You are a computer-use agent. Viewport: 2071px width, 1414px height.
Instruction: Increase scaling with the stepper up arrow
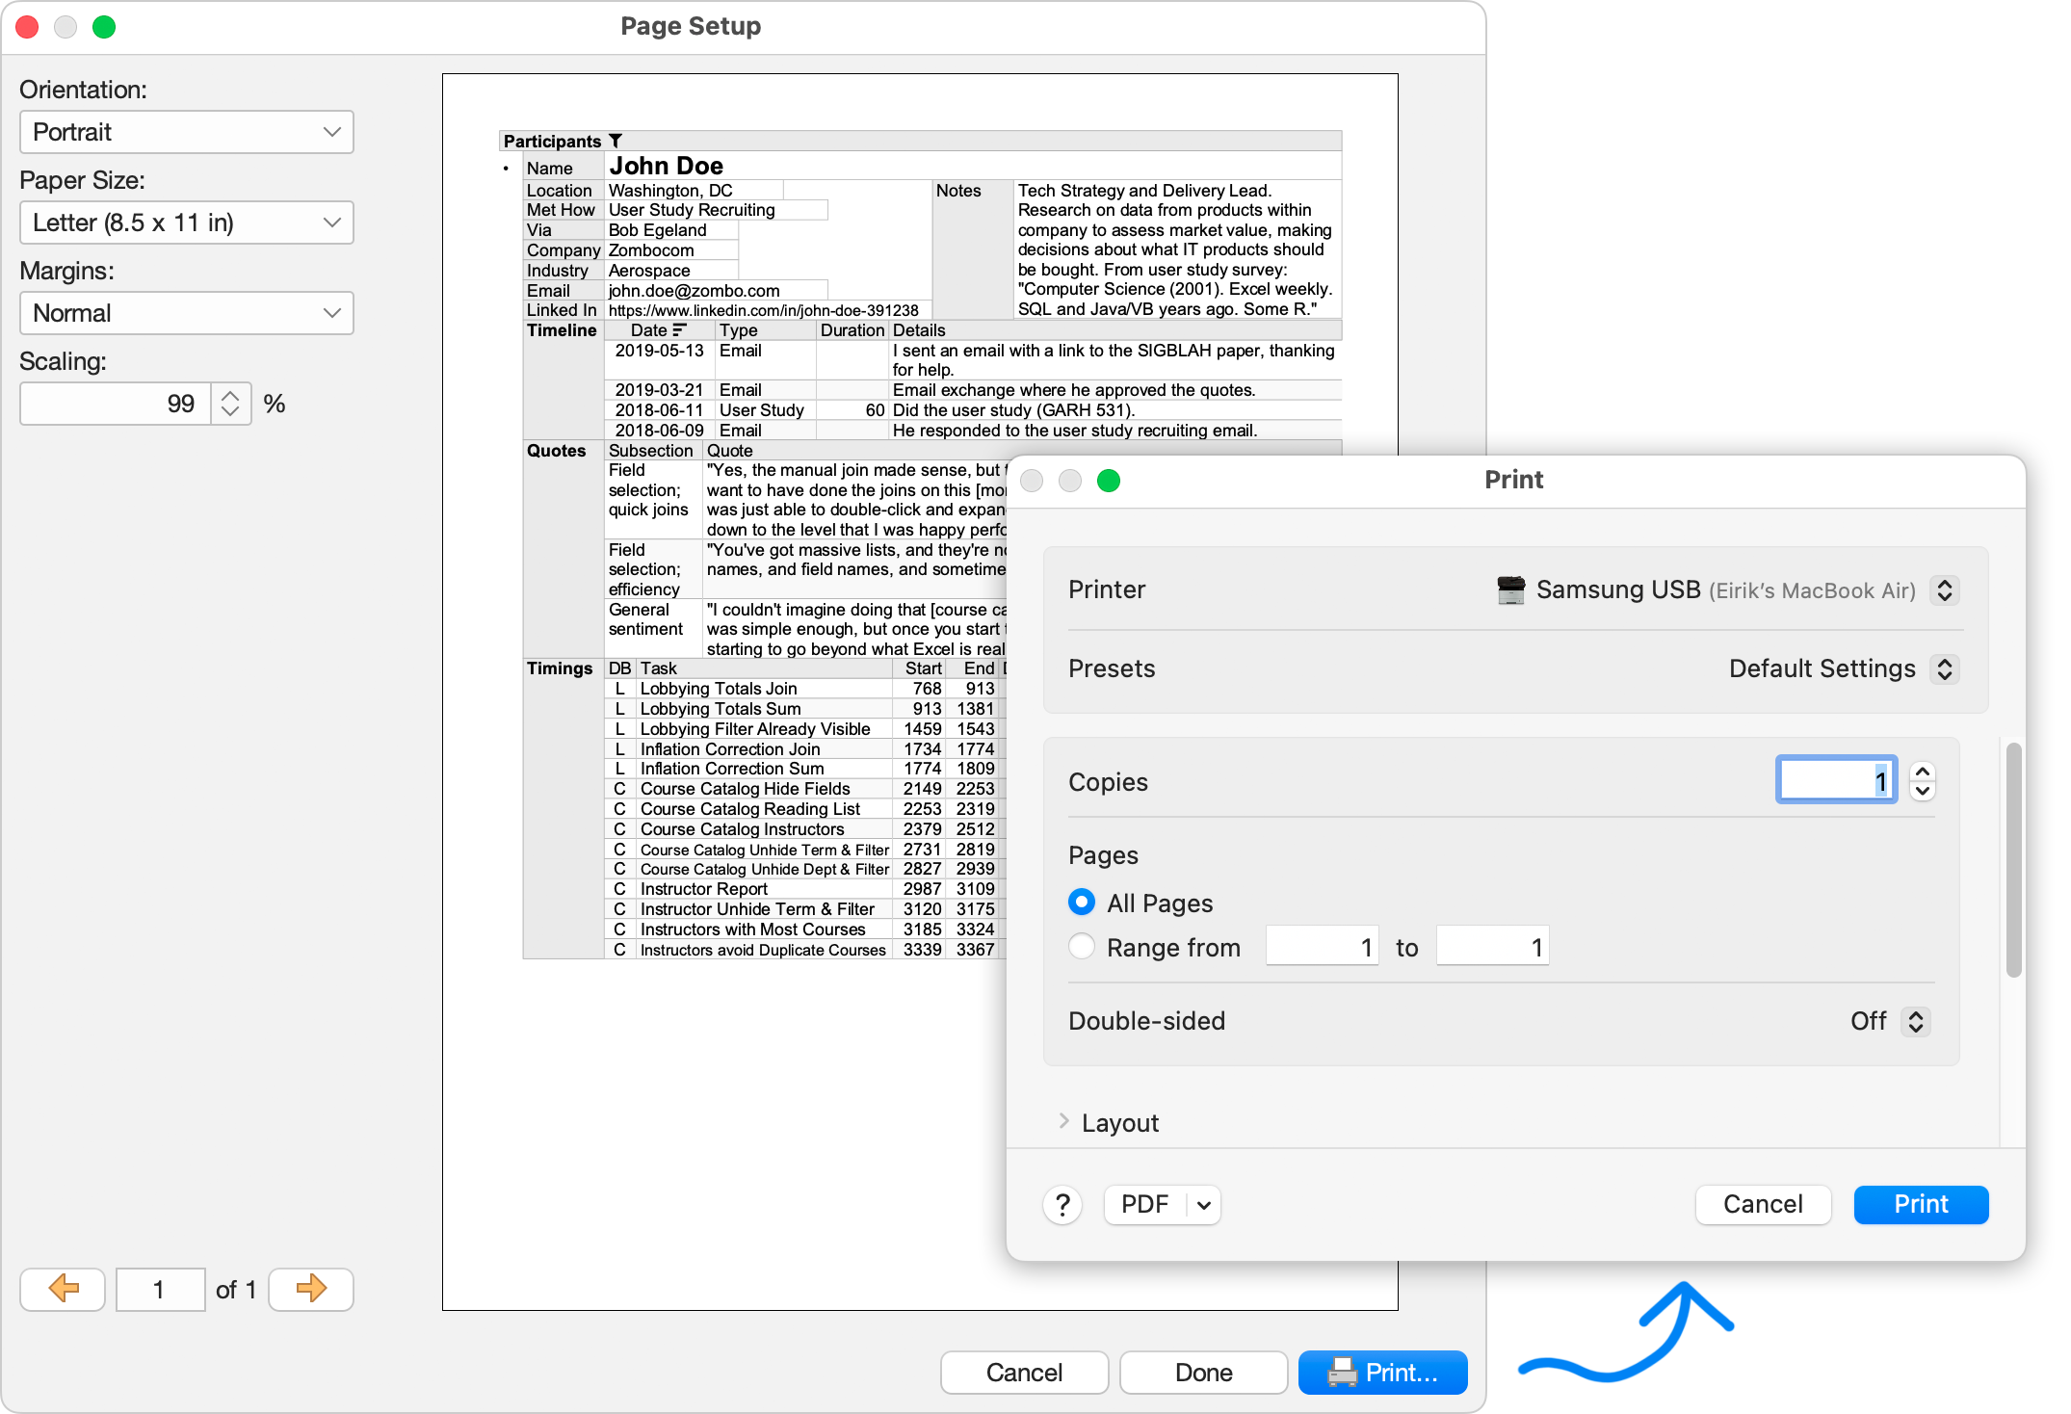pos(230,395)
